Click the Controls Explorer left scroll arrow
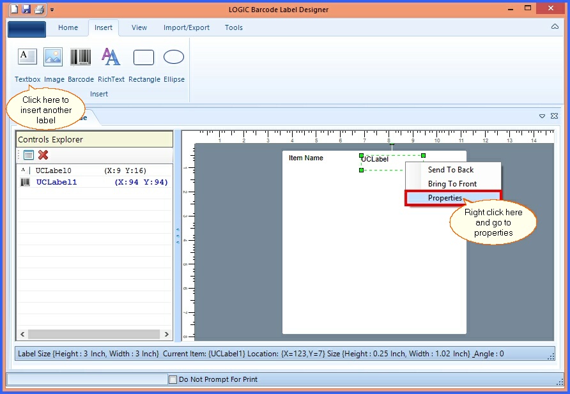Screen dimensions: 570x394 pyautogui.click(x=22, y=334)
